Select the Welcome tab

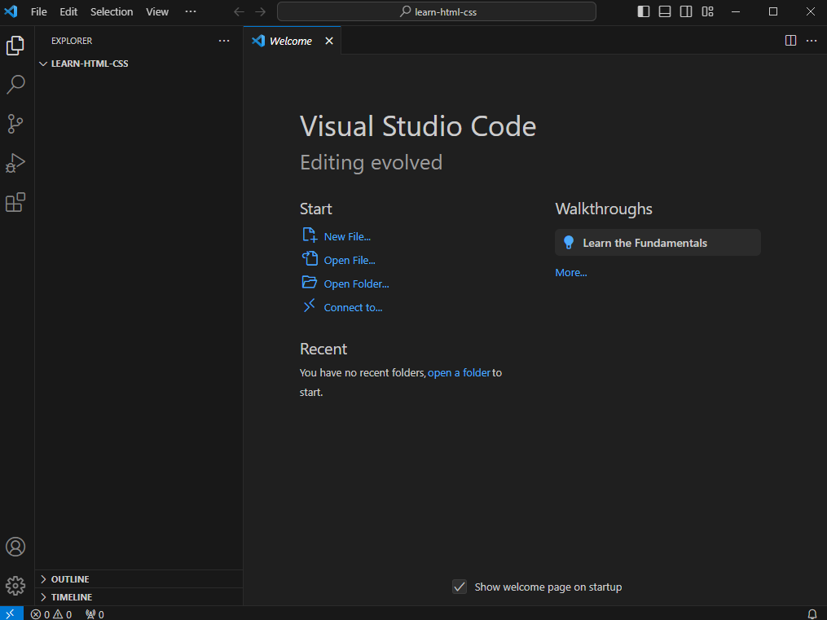pyautogui.click(x=291, y=41)
